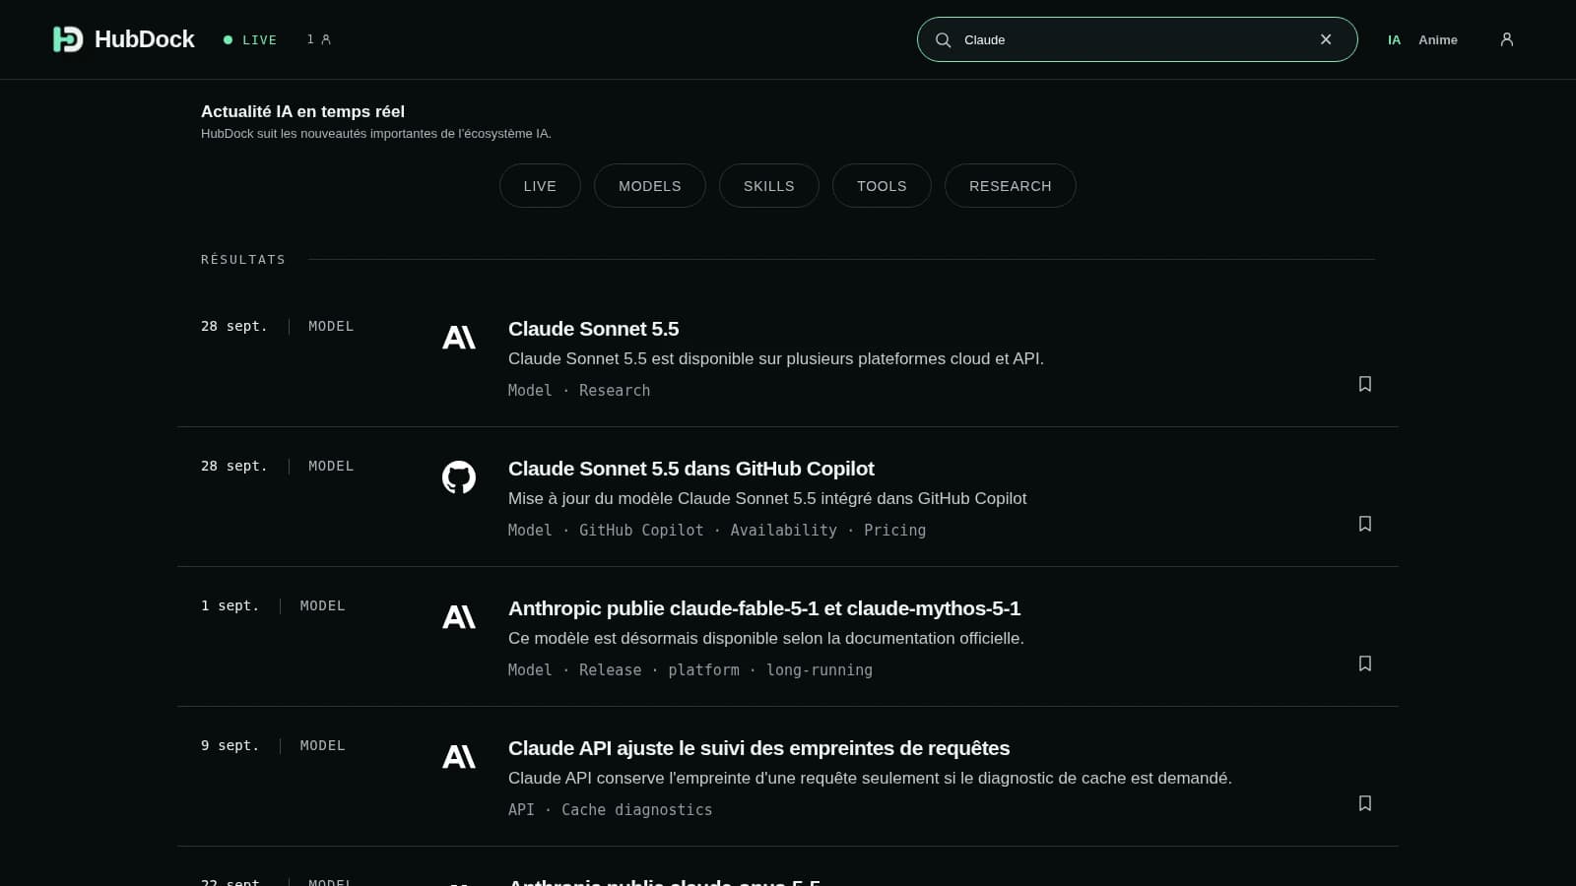Click the Pricing tag
1576x886 pixels.
894,531
